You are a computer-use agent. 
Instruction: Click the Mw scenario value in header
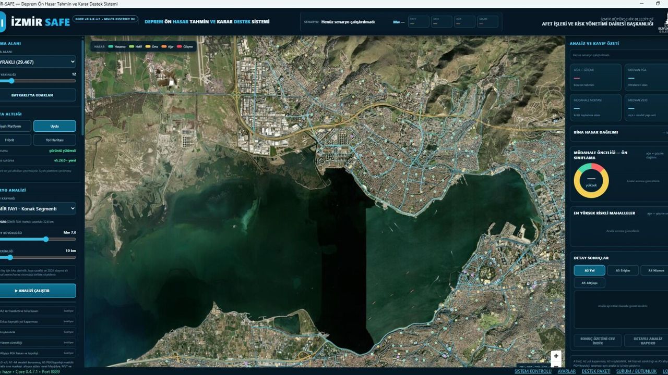[x=399, y=22]
